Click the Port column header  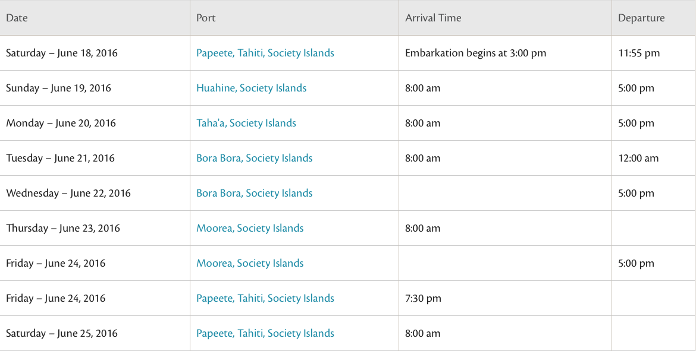206,18
